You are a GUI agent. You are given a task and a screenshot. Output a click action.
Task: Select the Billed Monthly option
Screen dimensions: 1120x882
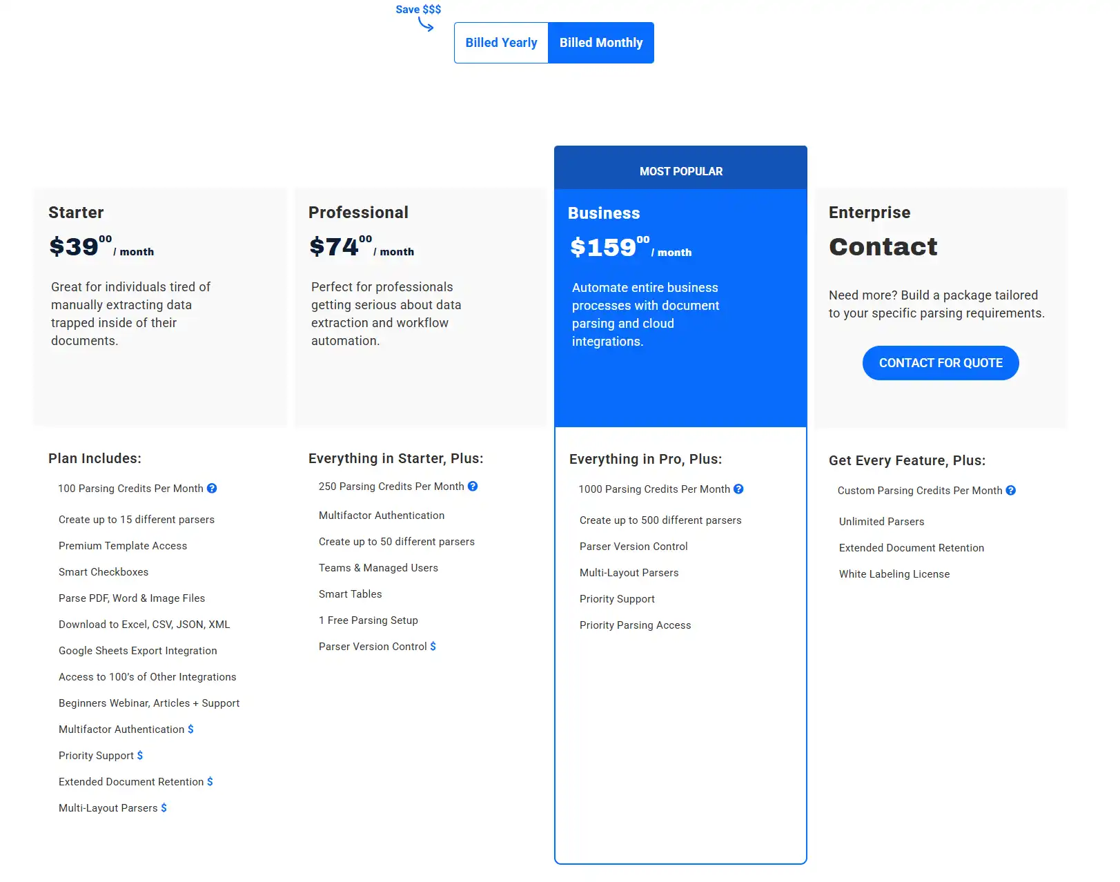[601, 43]
